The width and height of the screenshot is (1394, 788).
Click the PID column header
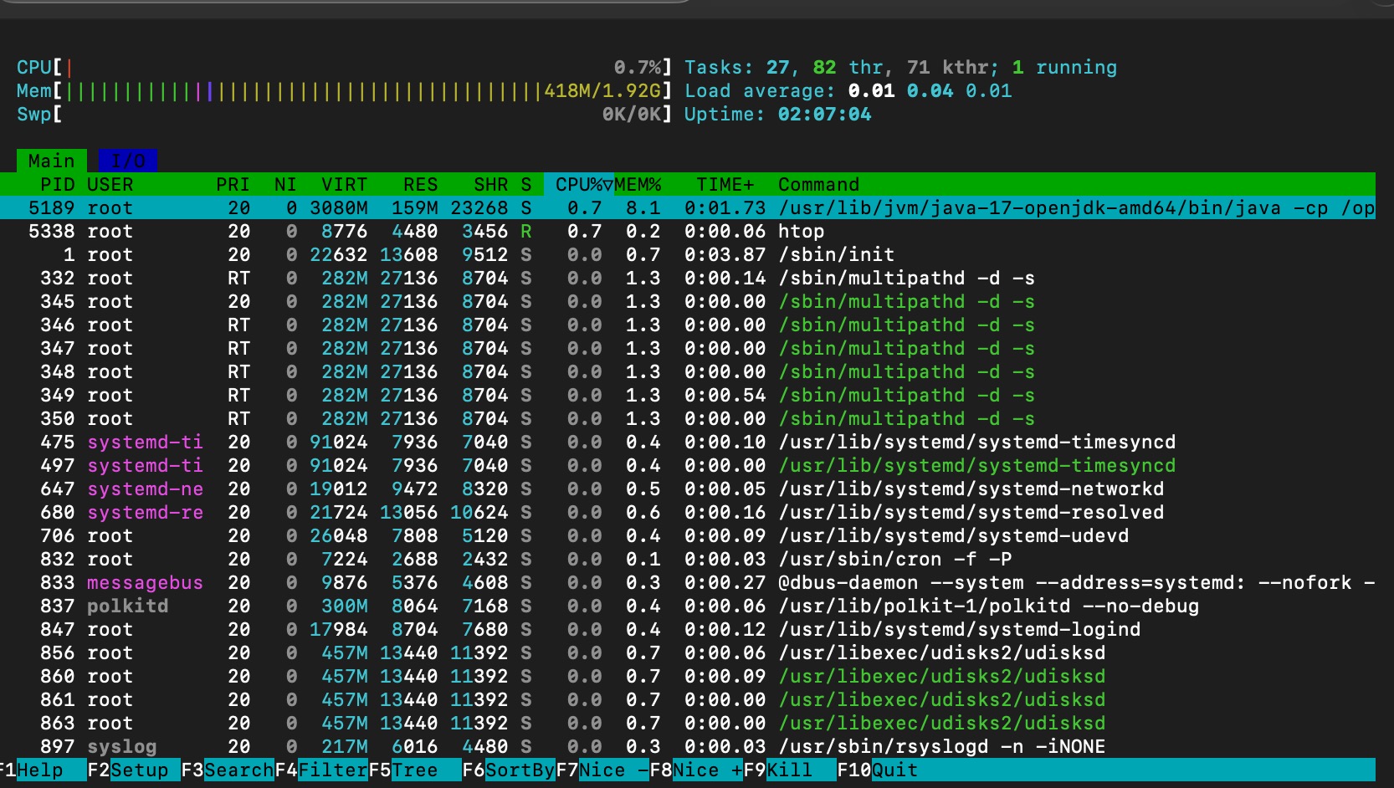coord(57,184)
